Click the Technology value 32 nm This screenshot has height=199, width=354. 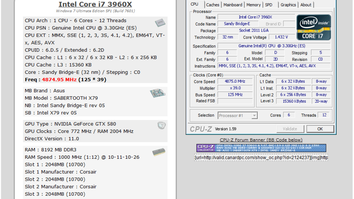228,37
